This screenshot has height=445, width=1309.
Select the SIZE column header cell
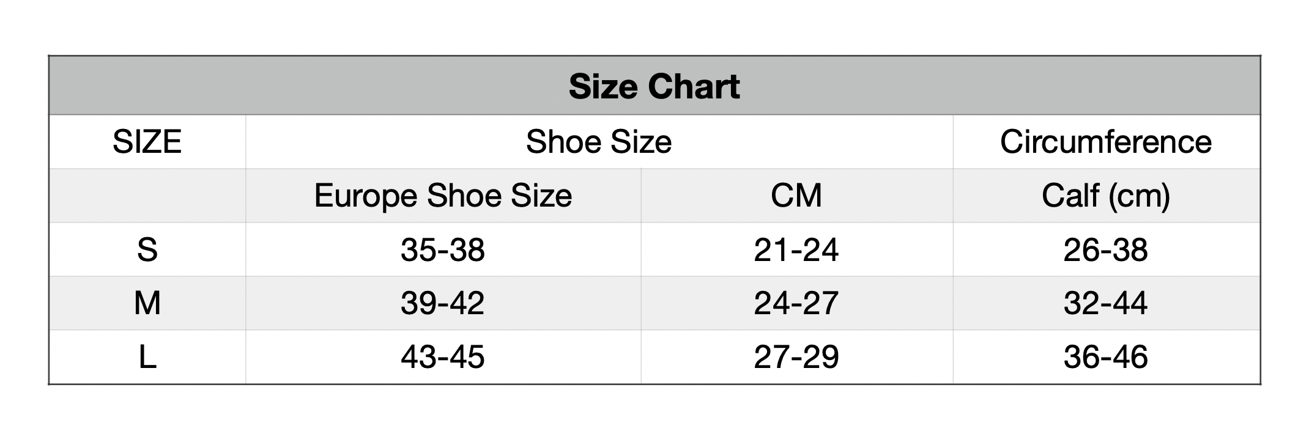point(147,142)
